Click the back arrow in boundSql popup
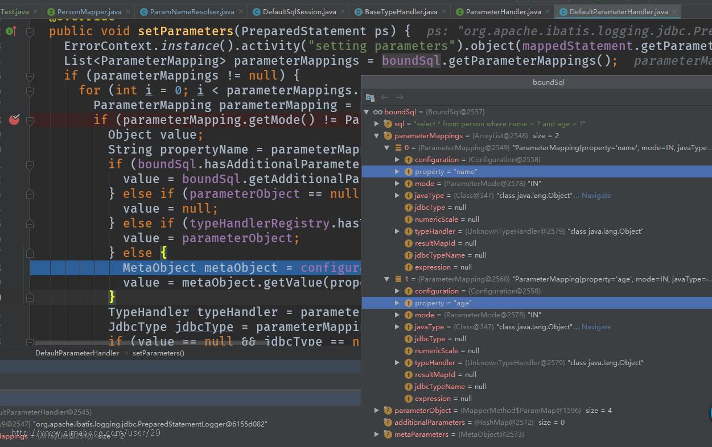Screen dimensions: 712x447 pos(385,98)
